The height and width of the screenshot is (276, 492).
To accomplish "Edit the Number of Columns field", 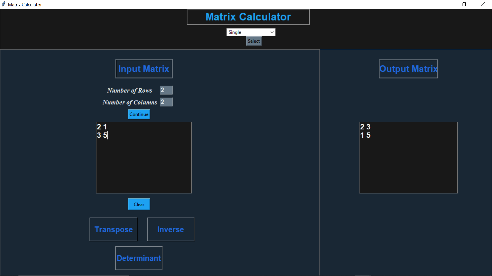I will (x=166, y=102).
